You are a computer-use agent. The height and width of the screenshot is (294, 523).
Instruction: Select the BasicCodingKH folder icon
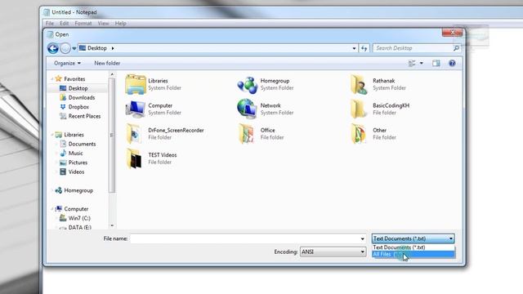(x=359, y=109)
